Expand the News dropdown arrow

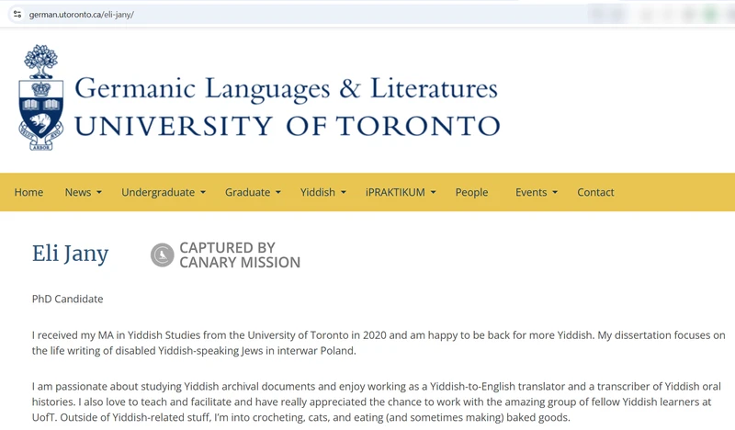click(x=99, y=192)
